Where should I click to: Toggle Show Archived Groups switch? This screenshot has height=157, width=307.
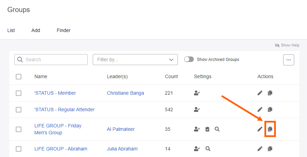pyautogui.click(x=189, y=60)
